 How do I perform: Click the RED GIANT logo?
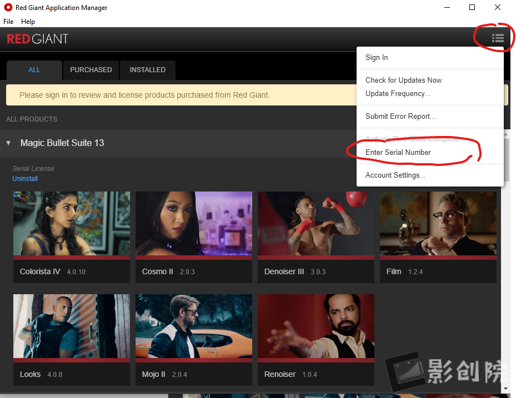pyautogui.click(x=37, y=38)
